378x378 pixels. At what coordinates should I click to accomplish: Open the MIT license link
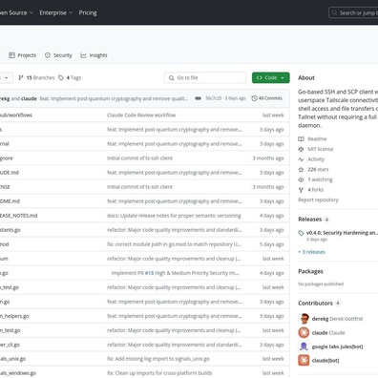(321, 149)
